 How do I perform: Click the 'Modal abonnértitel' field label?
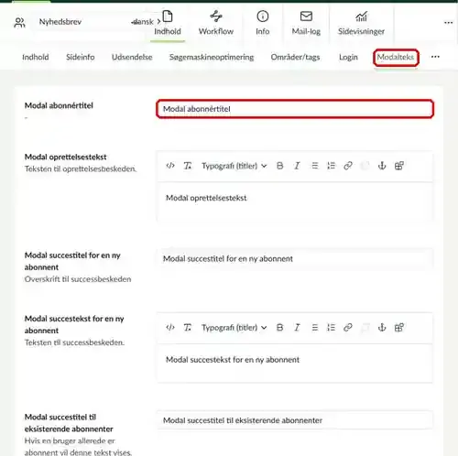59,105
